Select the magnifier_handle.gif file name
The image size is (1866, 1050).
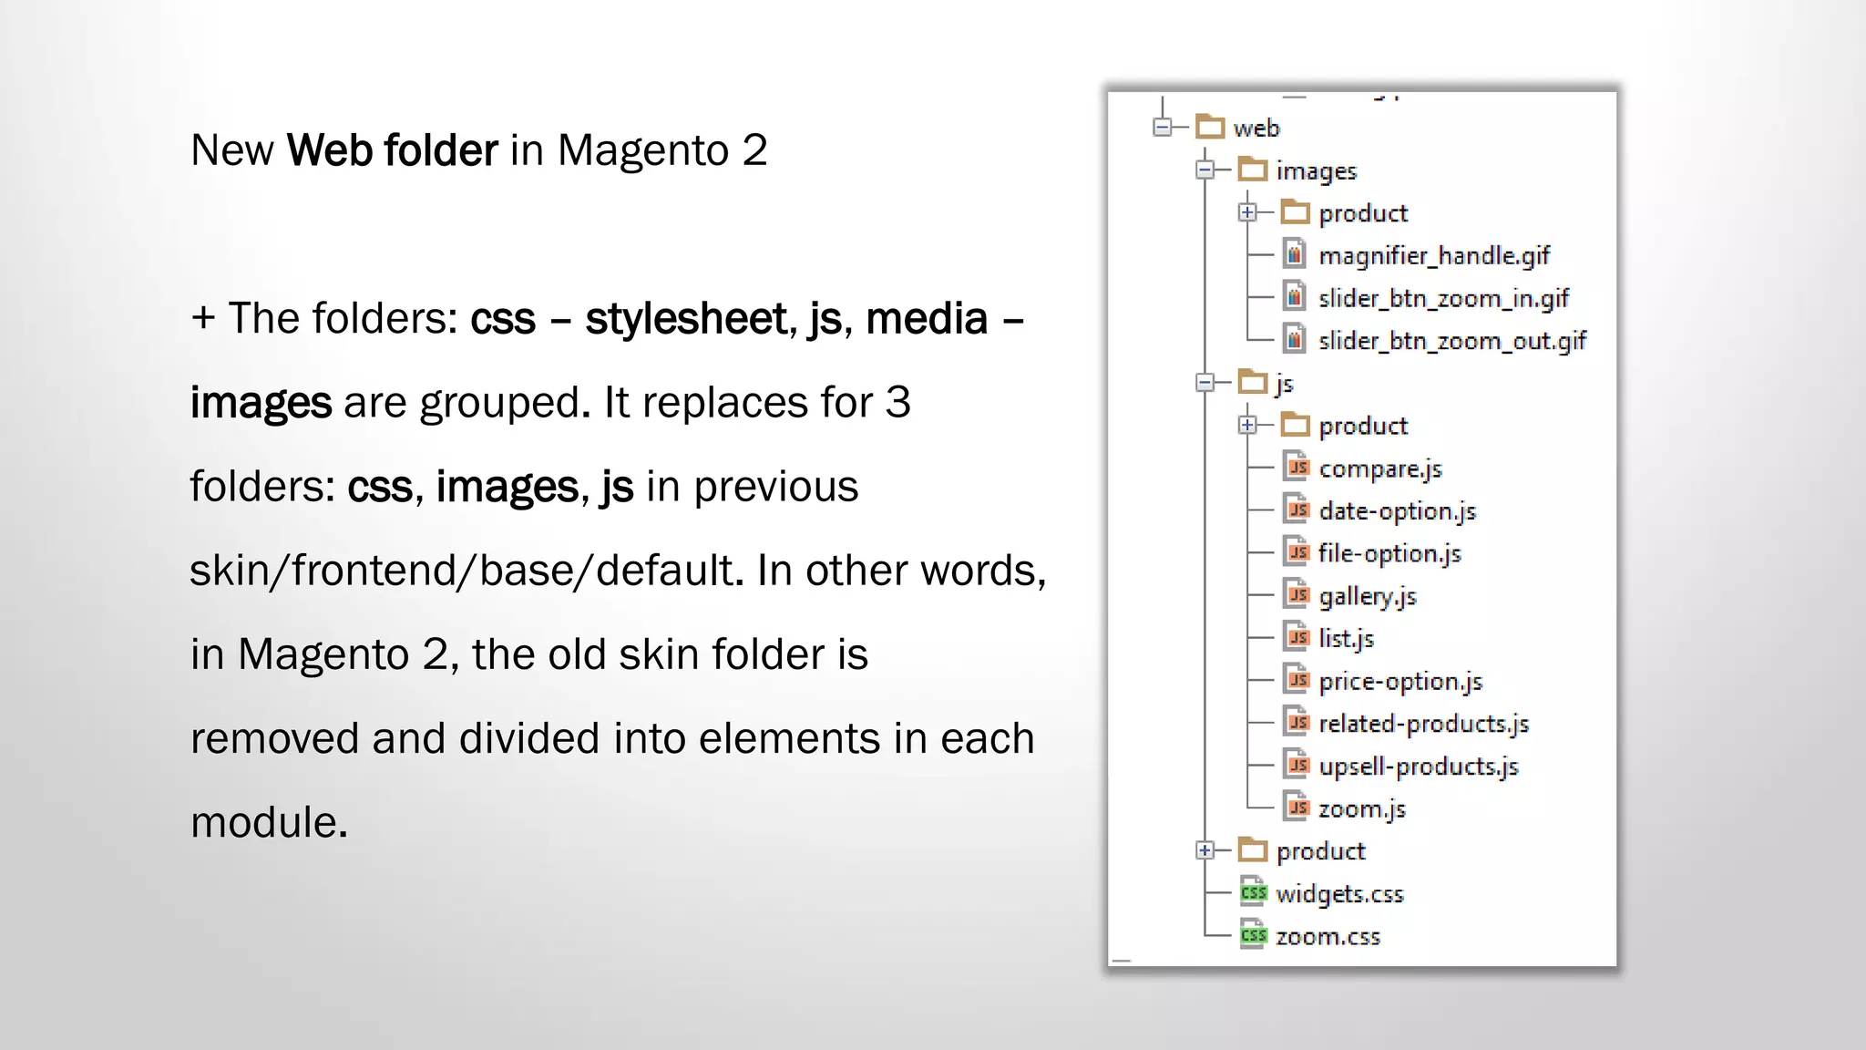coord(1434,256)
